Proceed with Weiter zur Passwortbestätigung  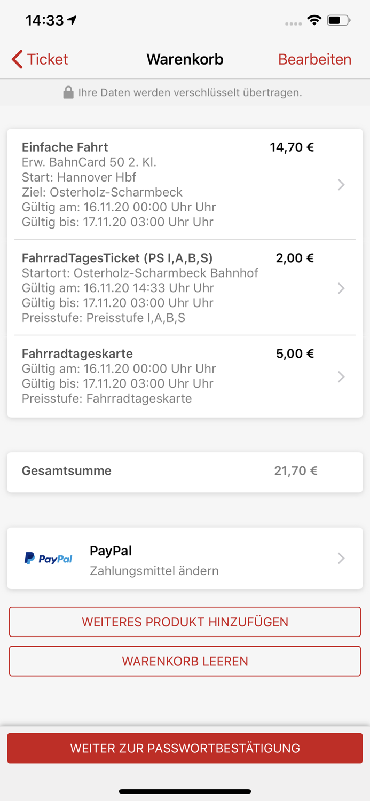tap(185, 748)
